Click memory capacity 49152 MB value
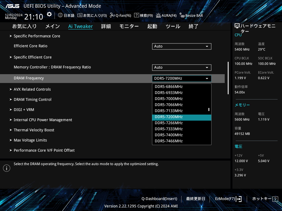The height and width of the screenshot is (211, 282). 242,134
